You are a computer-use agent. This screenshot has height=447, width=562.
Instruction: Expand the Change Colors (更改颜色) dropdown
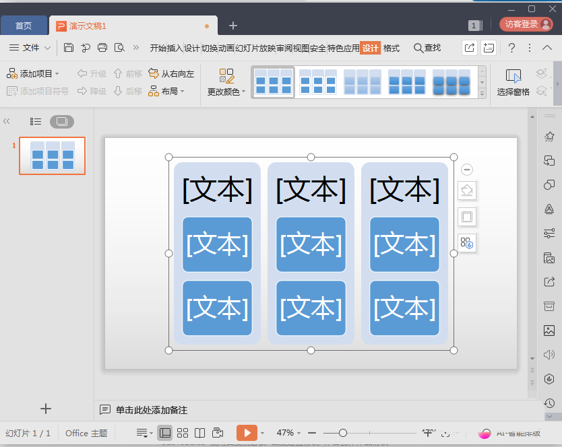[x=226, y=92]
